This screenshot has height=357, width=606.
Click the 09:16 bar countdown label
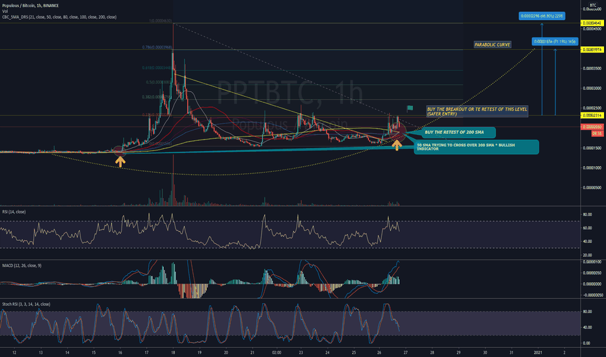pyautogui.click(x=598, y=134)
